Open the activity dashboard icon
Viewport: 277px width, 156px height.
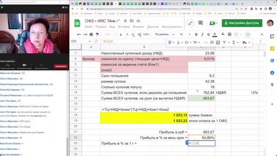[190, 23]
